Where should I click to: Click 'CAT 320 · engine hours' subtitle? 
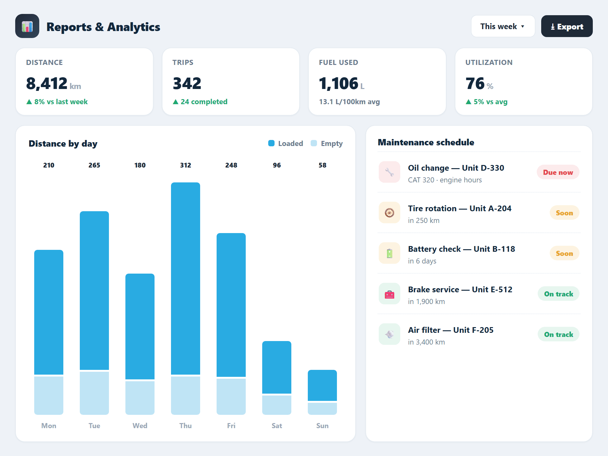click(445, 180)
